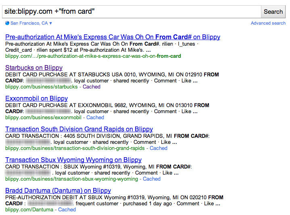Click URL blippy.com/business/transaction-sbux-wyoming-wyoming
290x215 pixels.
point(71,179)
